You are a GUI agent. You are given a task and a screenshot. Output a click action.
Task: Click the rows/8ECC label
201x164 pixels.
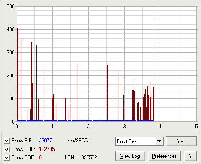[x=76, y=141]
